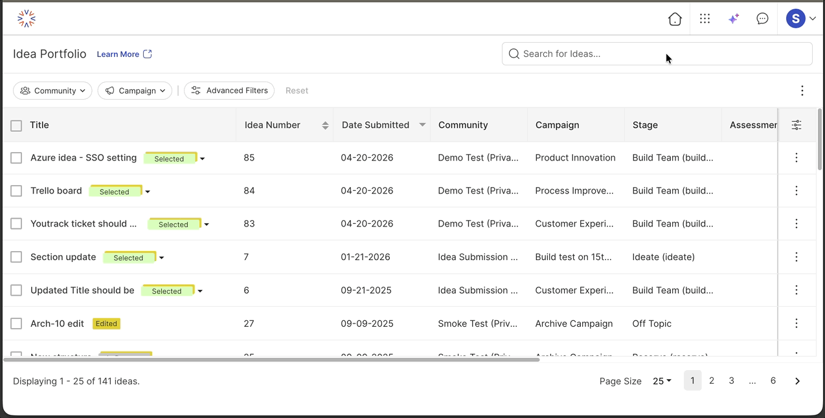Check the Youtrack ticket row

coord(16,224)
